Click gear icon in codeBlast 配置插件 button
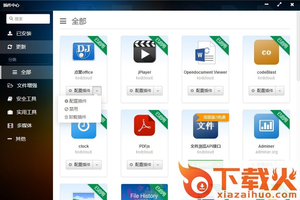300x200 pixels. click(253, 91)
